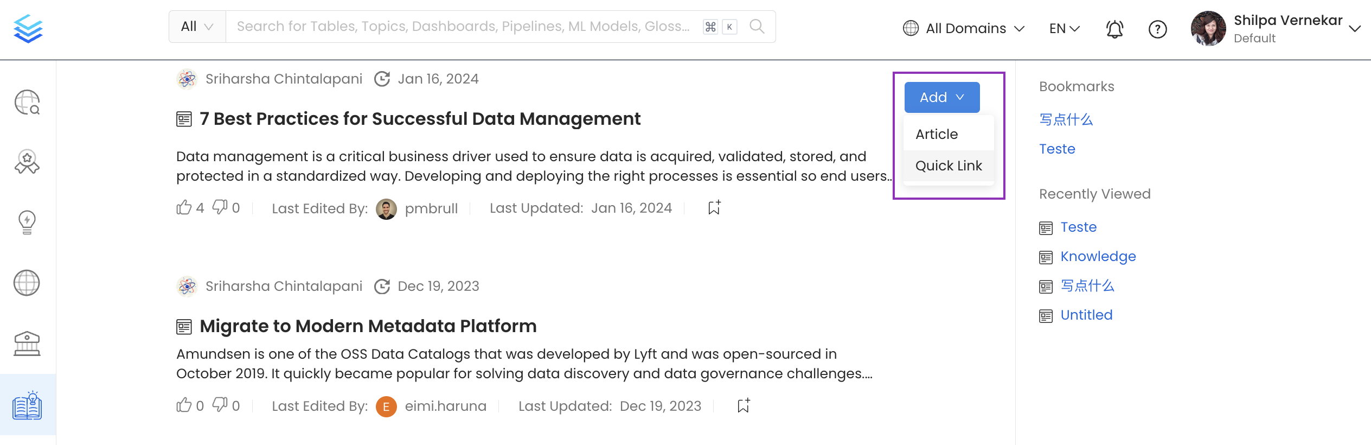
Task: Open the Data Quality sidebar icon
Action: (x=27, y=162)
